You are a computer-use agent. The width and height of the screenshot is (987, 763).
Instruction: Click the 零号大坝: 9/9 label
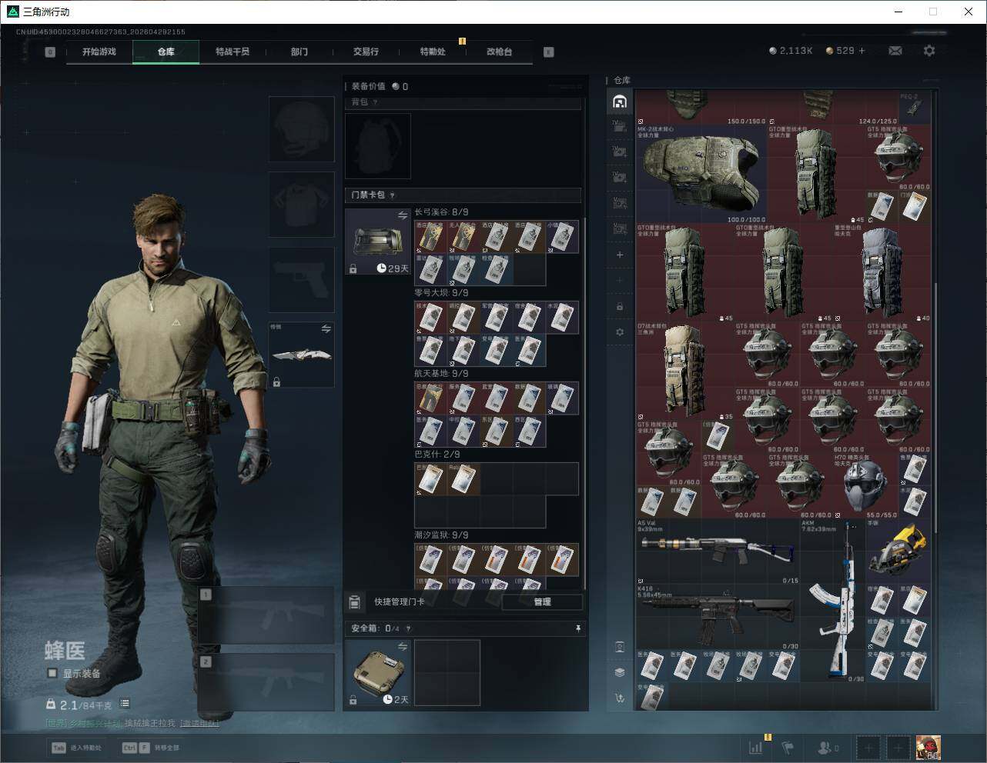click(x=441, y=293)
